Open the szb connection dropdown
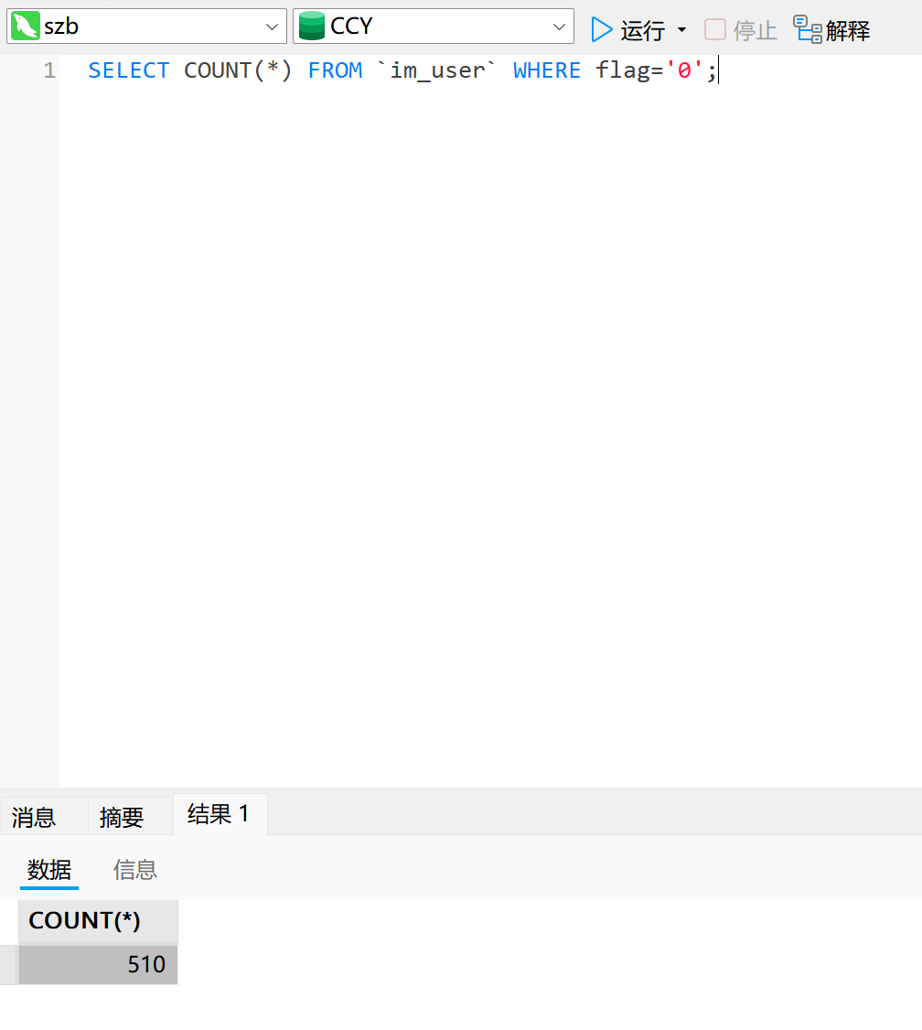Viewport: 922px width, 1030px height. coord(273,25)
